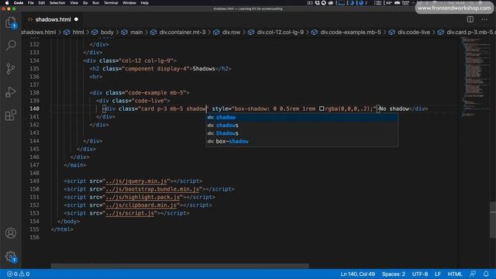Select the shadows.html editor tab
Viewport: 496px width, 279px height.
(53, 19)
